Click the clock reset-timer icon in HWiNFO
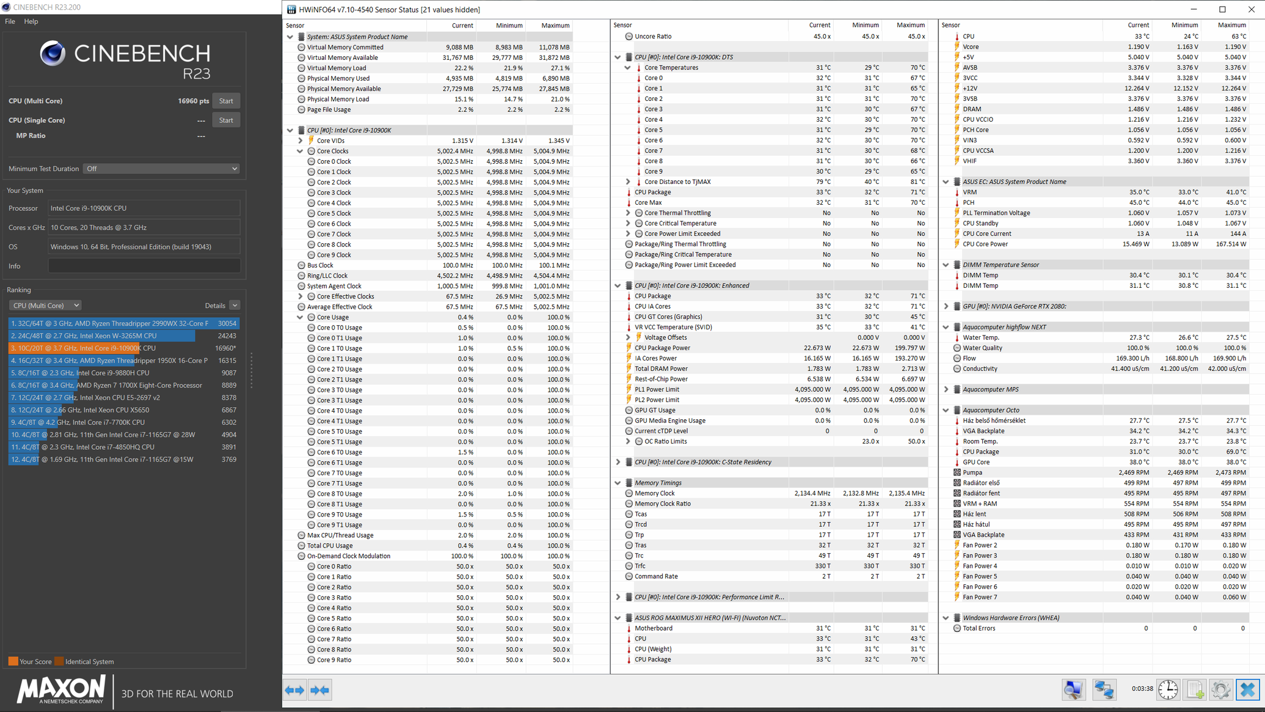The image size is (1265, 712). click(x=1168, y=689)
